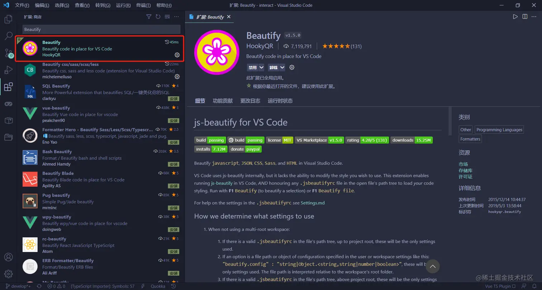Open the 选择(S) menu
The width and height of the screenshot is (542, 290).
point(62,5)
